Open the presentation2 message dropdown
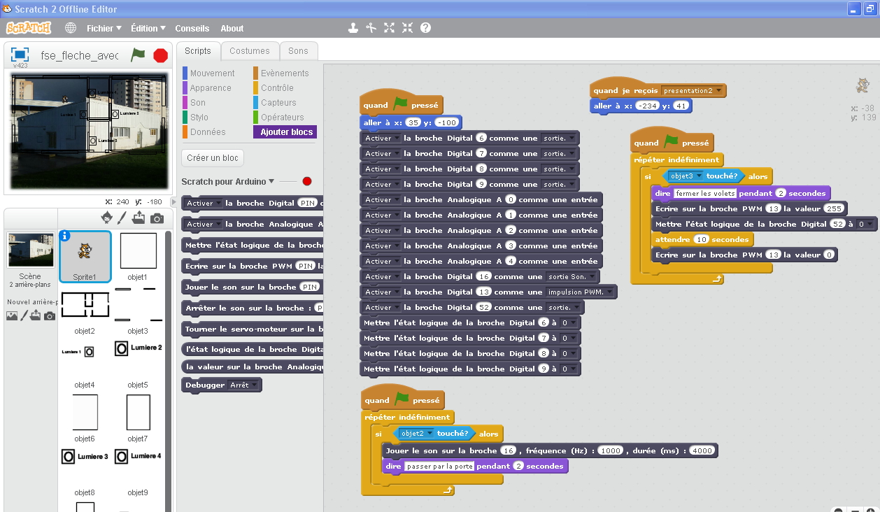Image resolution: width=880 pixels, height=512 pixels. tap(721, 91)
